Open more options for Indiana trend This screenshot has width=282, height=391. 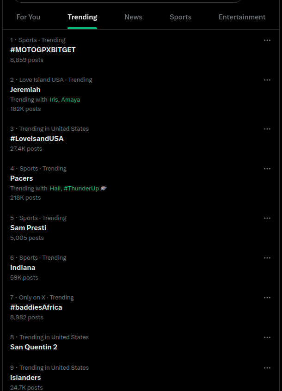[x=267, y=258]
